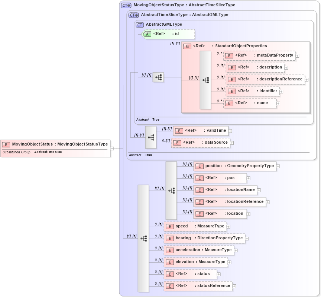Screen dimensions: 321x297
Task: Expand the metaDataProperty element
Action: tap(298, 56)
